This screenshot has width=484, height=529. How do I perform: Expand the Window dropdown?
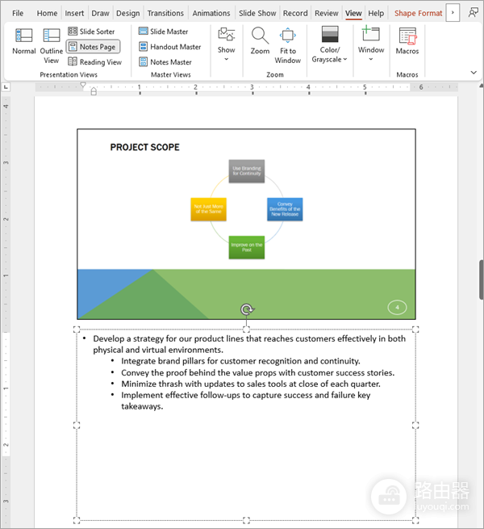(371, 44)
